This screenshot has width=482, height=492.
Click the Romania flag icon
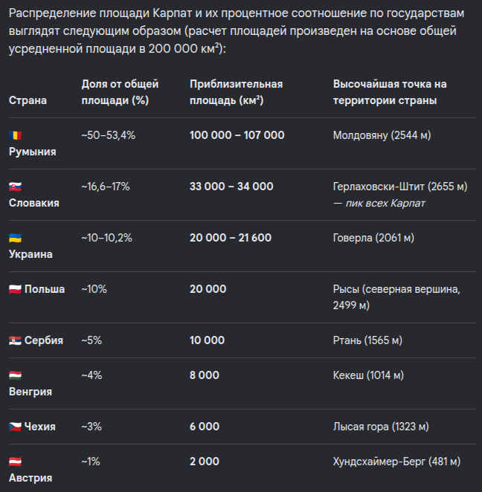15,135
